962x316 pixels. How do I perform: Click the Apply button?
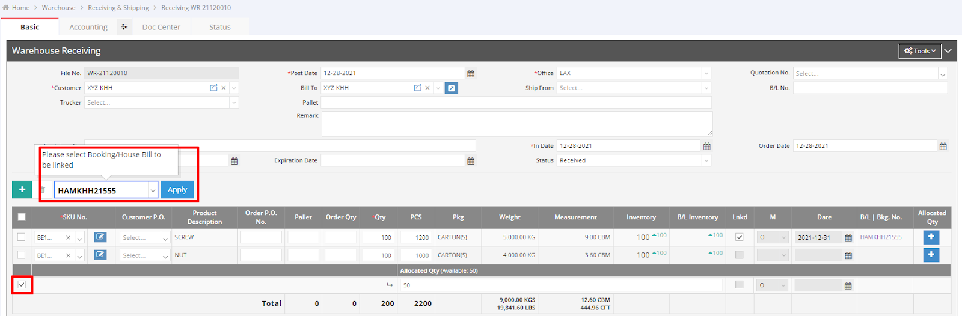pyautogui.click(x=177, y=190)
